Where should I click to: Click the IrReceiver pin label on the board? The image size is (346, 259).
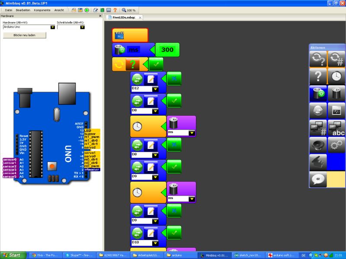[x=92, y=170]
